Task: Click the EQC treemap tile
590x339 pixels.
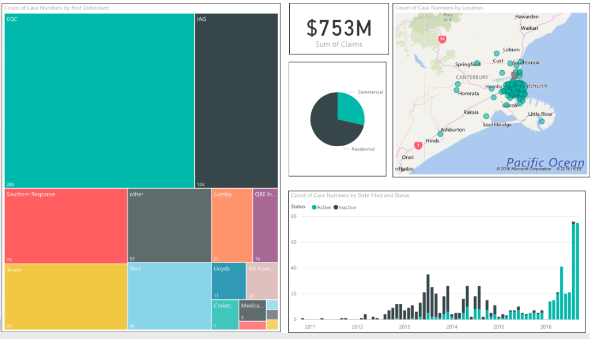Action: pos(99,101)
